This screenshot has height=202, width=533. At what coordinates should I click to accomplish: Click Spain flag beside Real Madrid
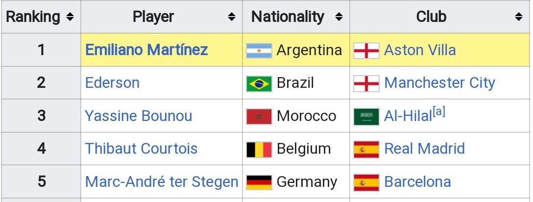(366, 150)
